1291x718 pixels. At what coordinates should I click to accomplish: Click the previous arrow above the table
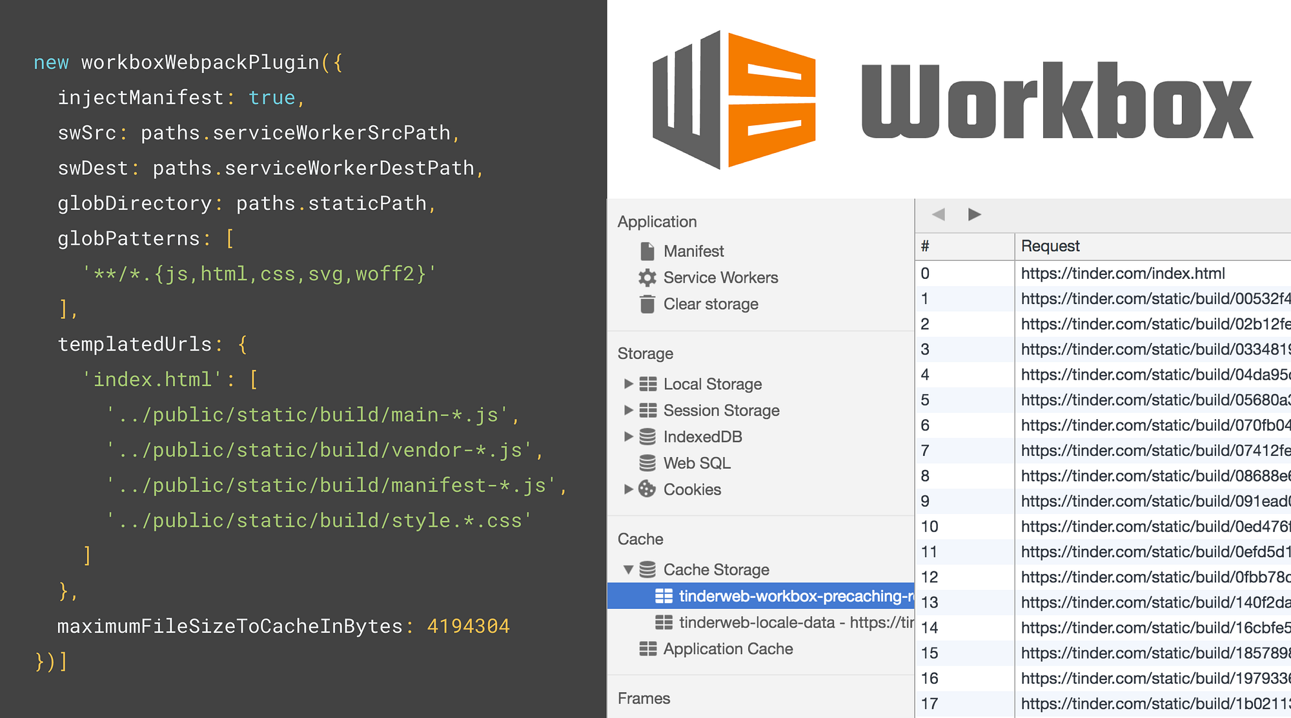(x=939, y=214)
